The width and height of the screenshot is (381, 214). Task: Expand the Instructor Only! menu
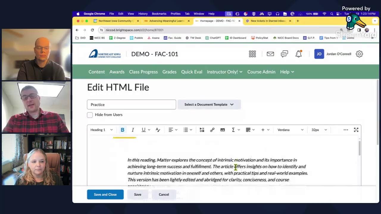pyautogui.click(x=225, y=72)
